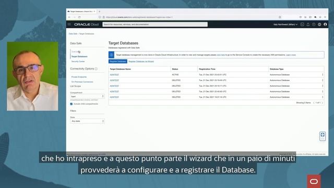The image size is (334, 188).
Task: Follow the 'click here' link in the banner
Action: pyautogui.click(x=221, y=55)
